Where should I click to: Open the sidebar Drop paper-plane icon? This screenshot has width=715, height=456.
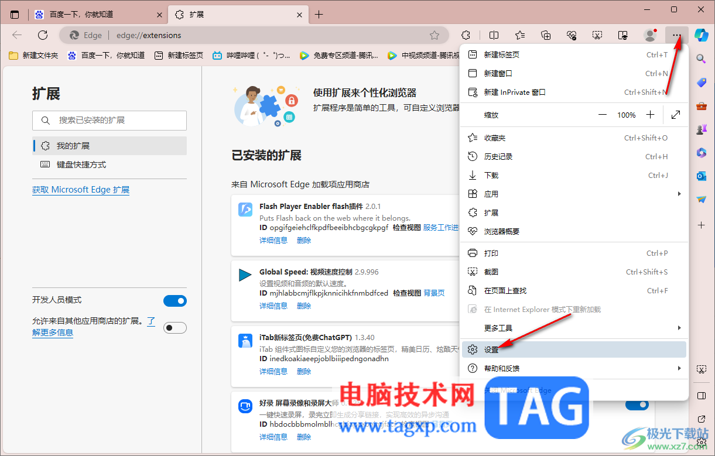point(701,200)
